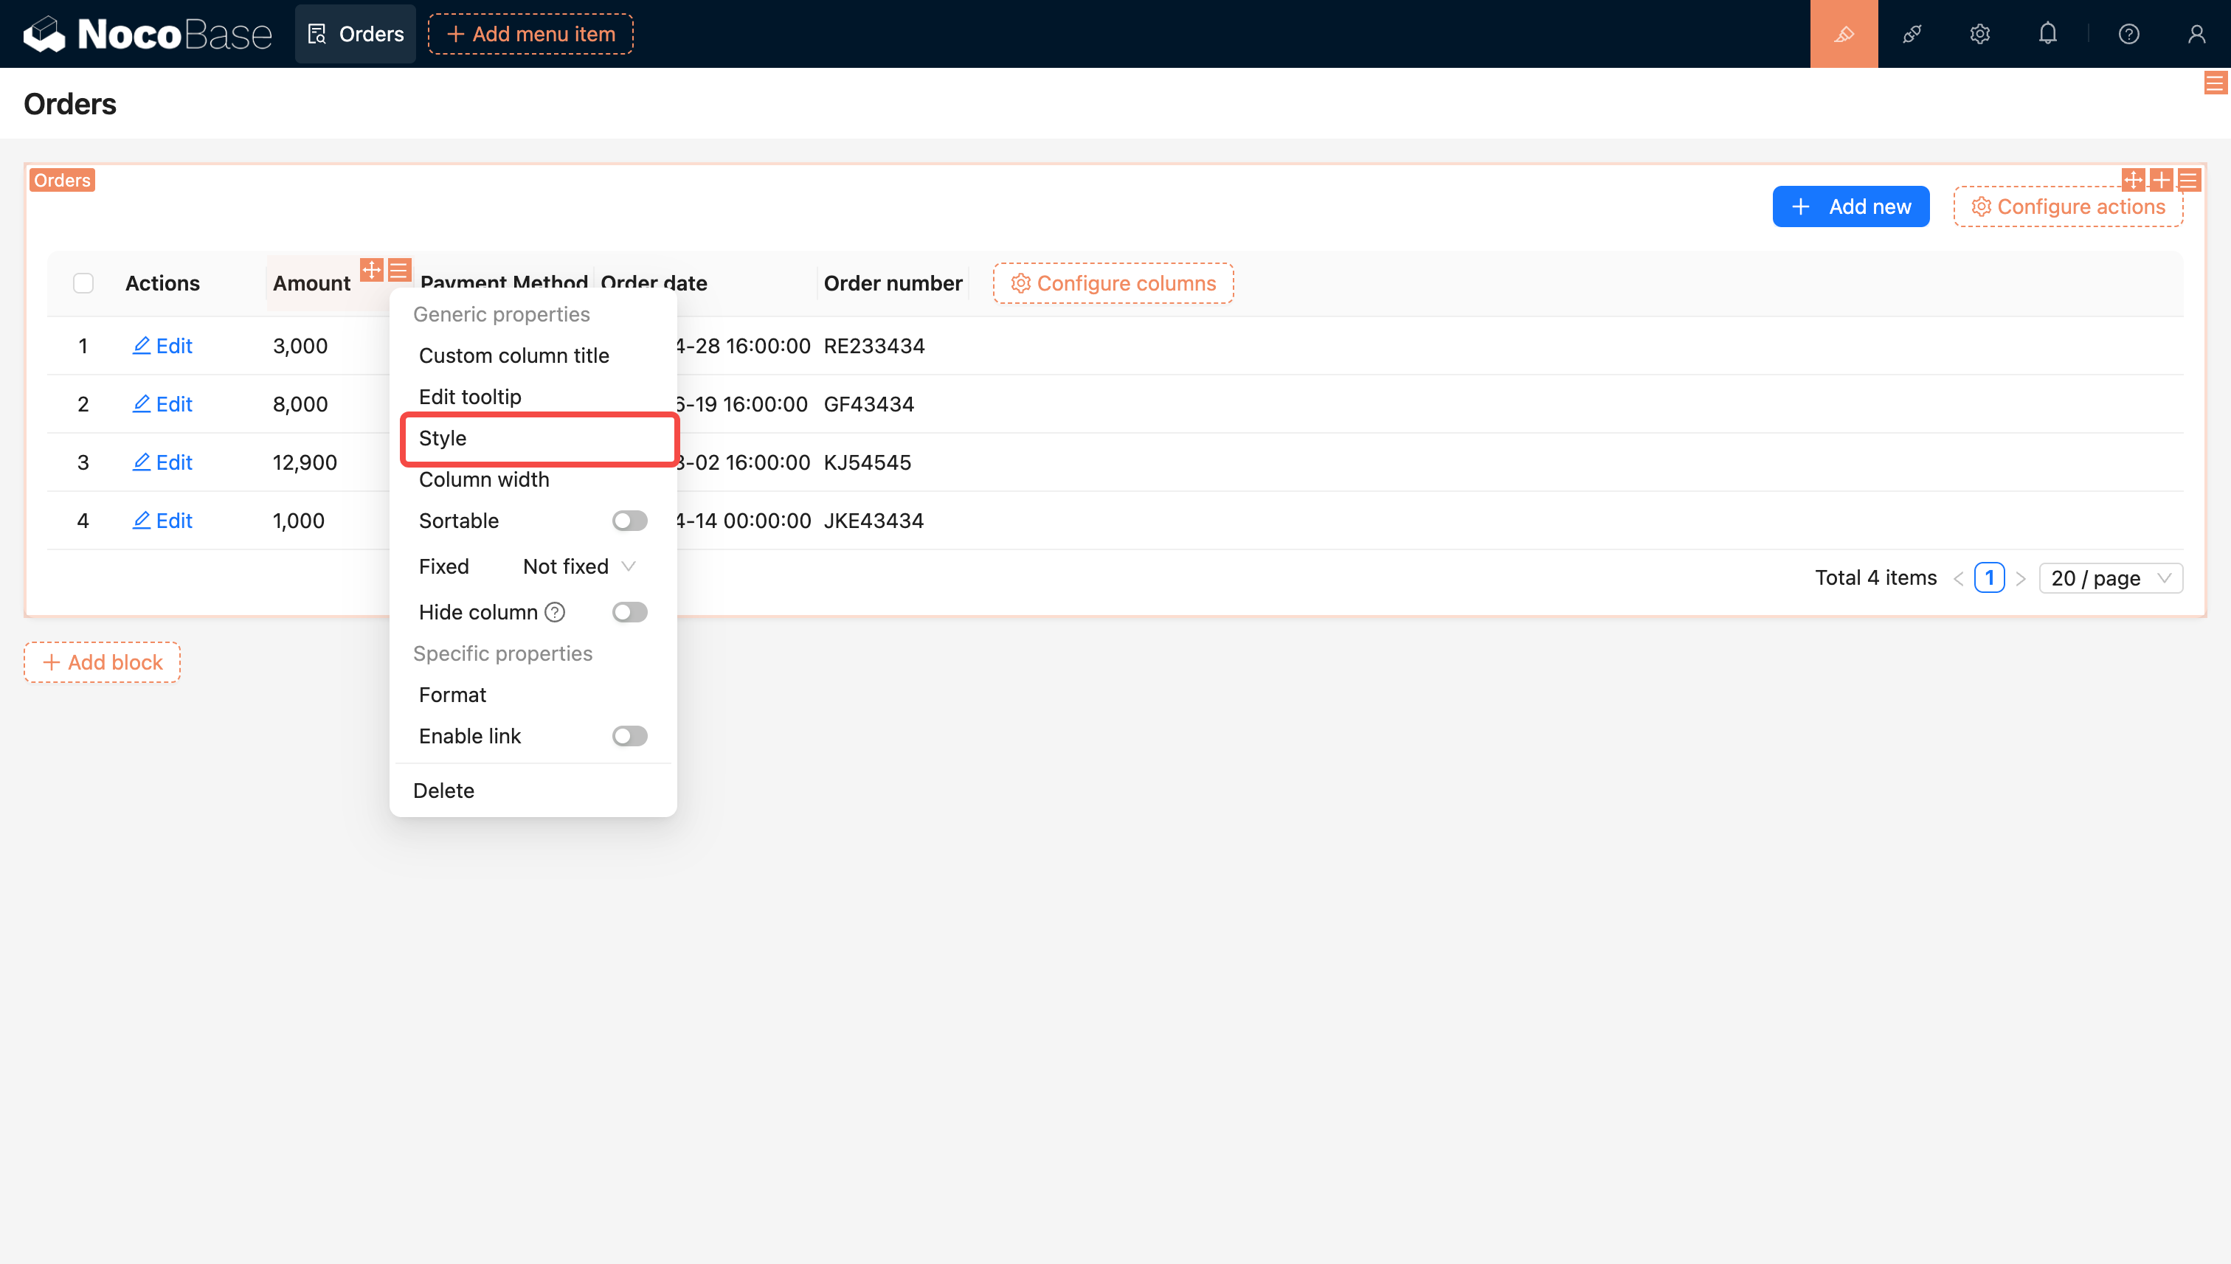Image resolution: width=2231 pixels, height=1264 pixels.
Task: Choose Custom column title entry
Action: point(514,355)
